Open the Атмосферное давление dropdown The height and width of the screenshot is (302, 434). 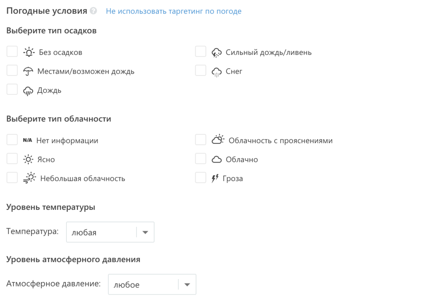point(152,284)
